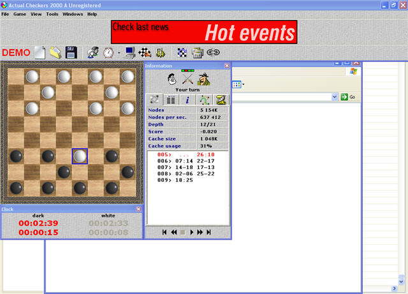
Task: Select move 17-13 in the move list
Action: pos(205,167)
